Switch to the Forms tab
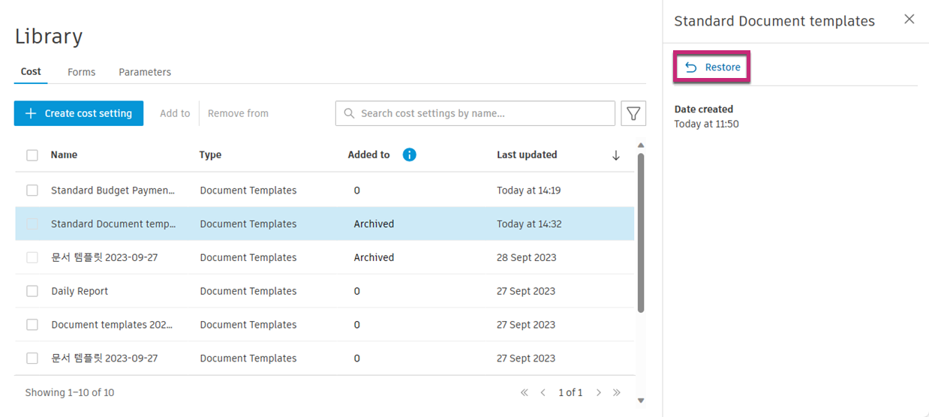The image size is (929, 417). (x=81, y=72)
